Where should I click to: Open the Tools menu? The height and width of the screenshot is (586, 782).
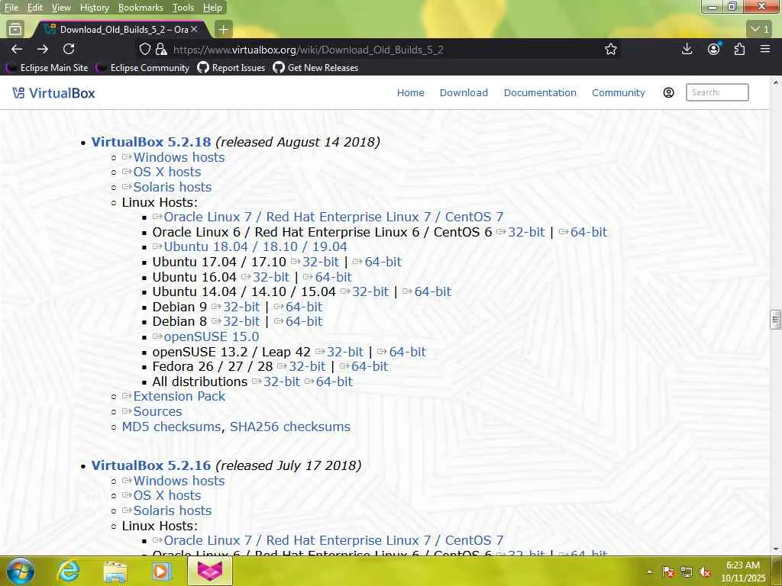point(183,8)
